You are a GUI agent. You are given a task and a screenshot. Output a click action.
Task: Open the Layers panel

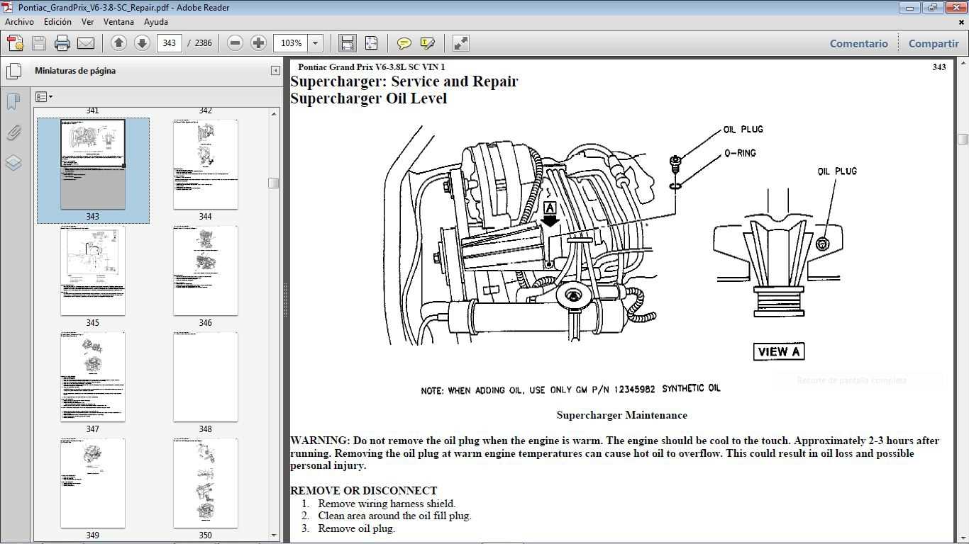point(13,163)
